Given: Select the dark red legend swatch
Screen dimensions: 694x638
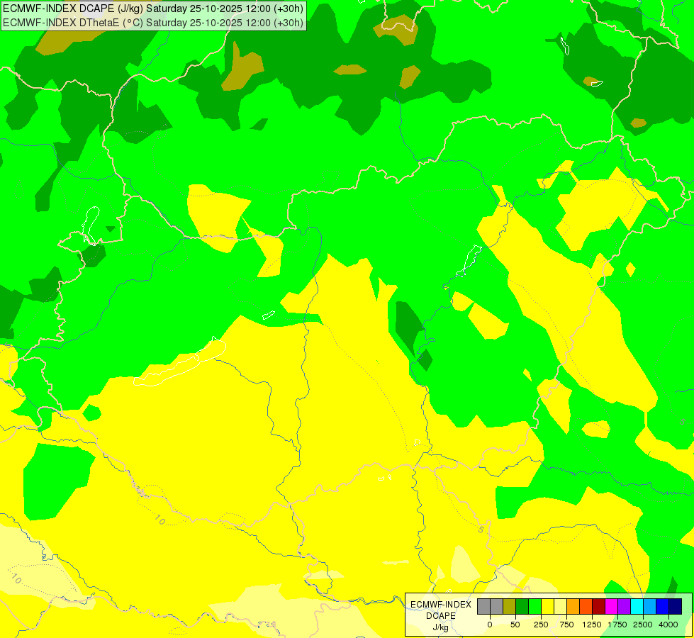Looking at the screenshot, I should (x=598, y=607).
